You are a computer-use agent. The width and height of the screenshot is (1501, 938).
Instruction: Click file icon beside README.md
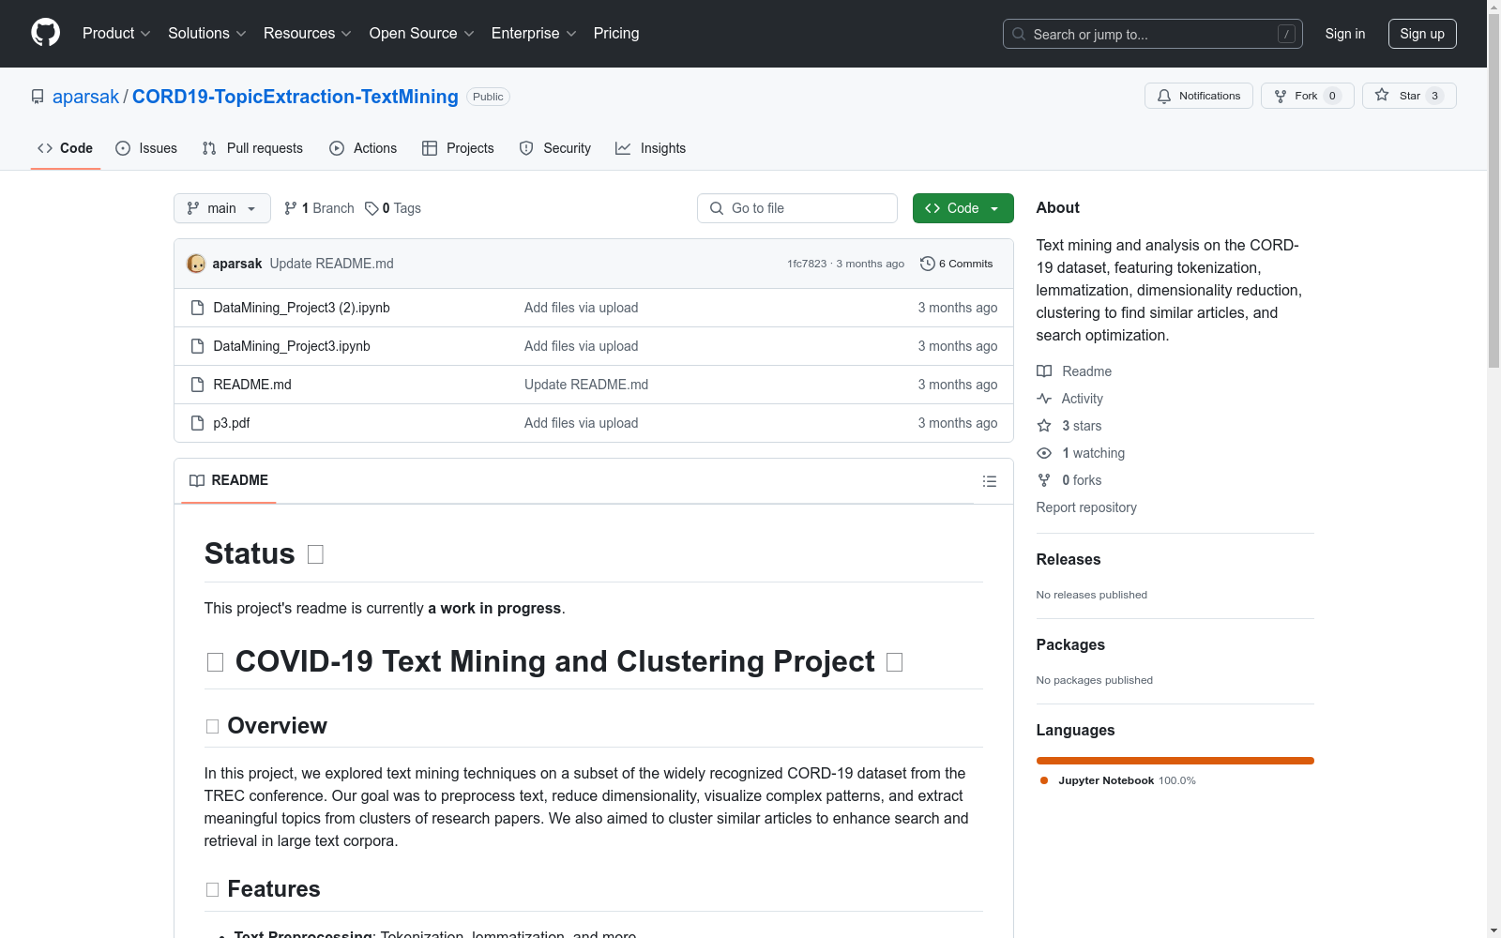197,385
